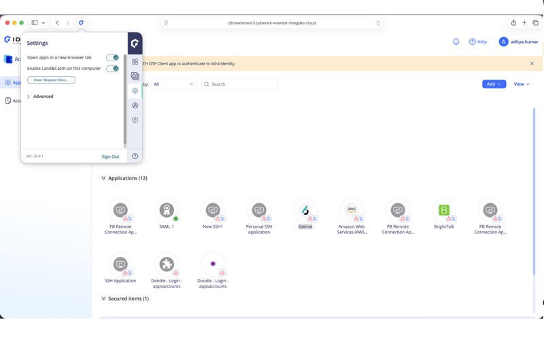Open the SAML 1 application
Screen dimensions: 544x340
tap(167, 210)
